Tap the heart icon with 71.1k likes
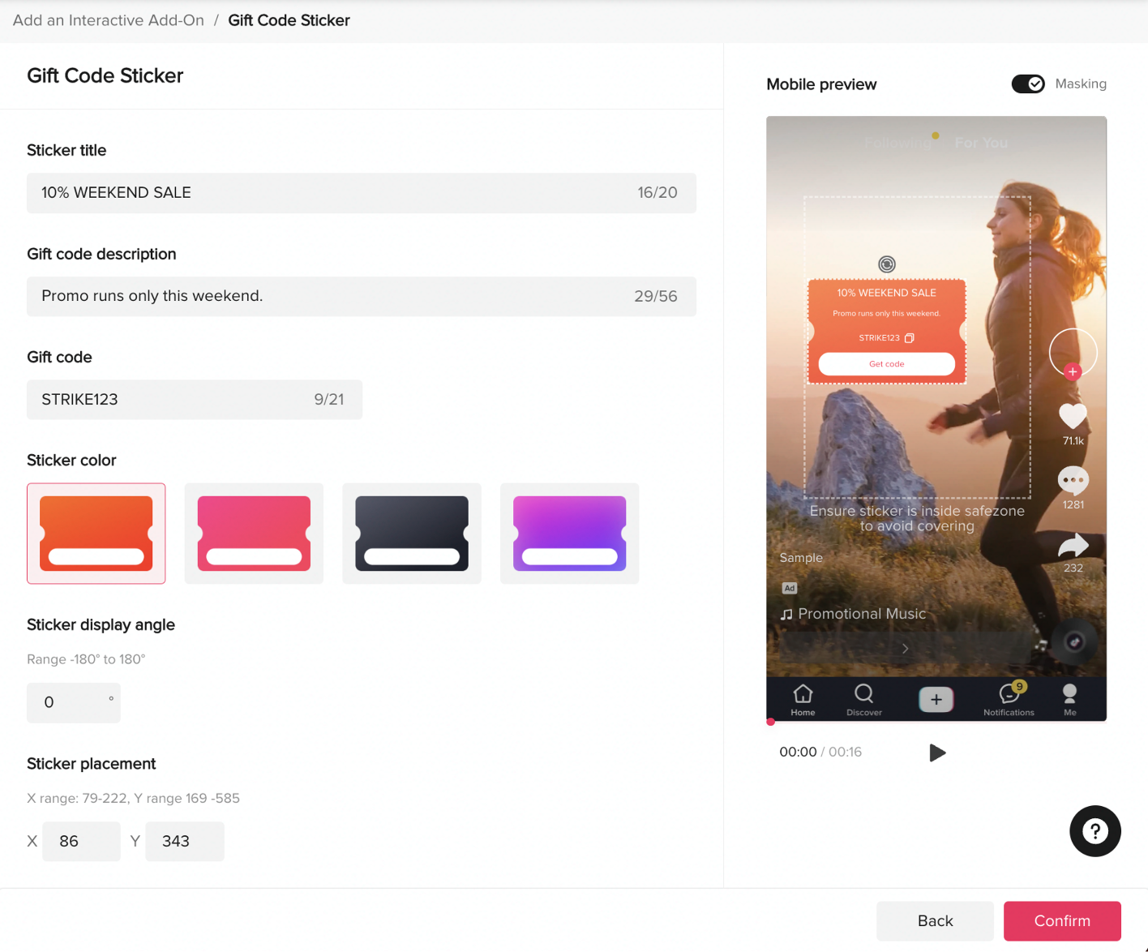Image resolution: width=1148 pixels, height=952 pixels. pyautogui.click(x=1073, y=417)
